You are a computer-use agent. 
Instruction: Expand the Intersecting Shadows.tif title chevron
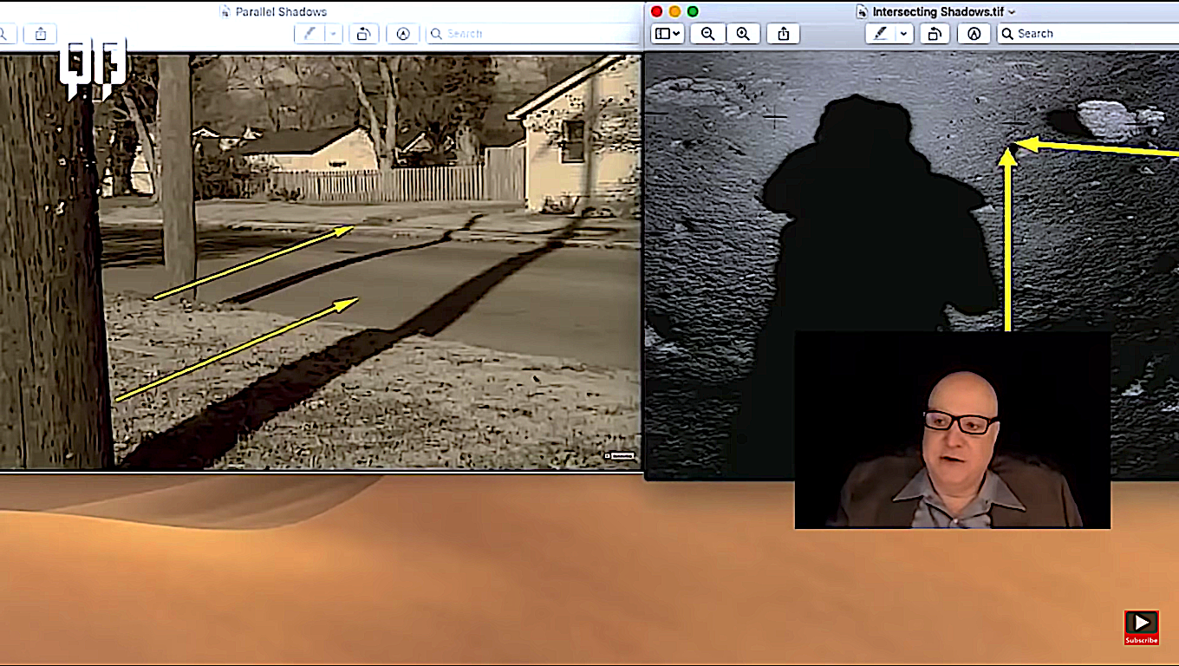tap(1012, 12)
